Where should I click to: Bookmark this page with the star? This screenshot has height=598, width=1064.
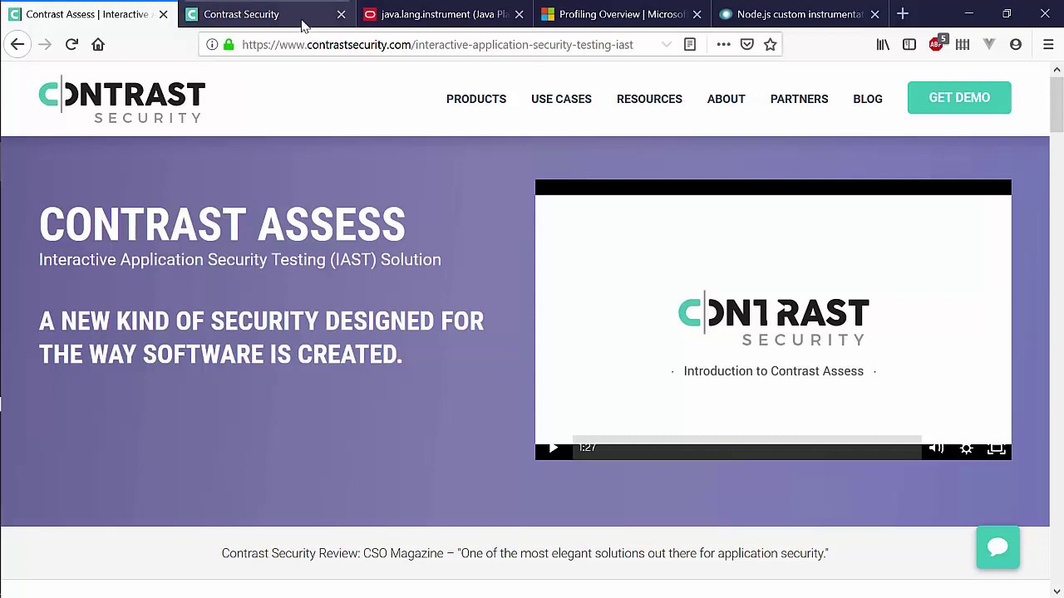pos(771,45)
